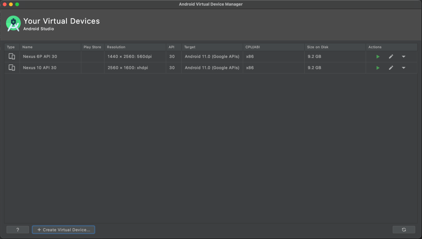Click the Nexus 6P device type icon
422x239 pixels.
click(x=12, y=57)
